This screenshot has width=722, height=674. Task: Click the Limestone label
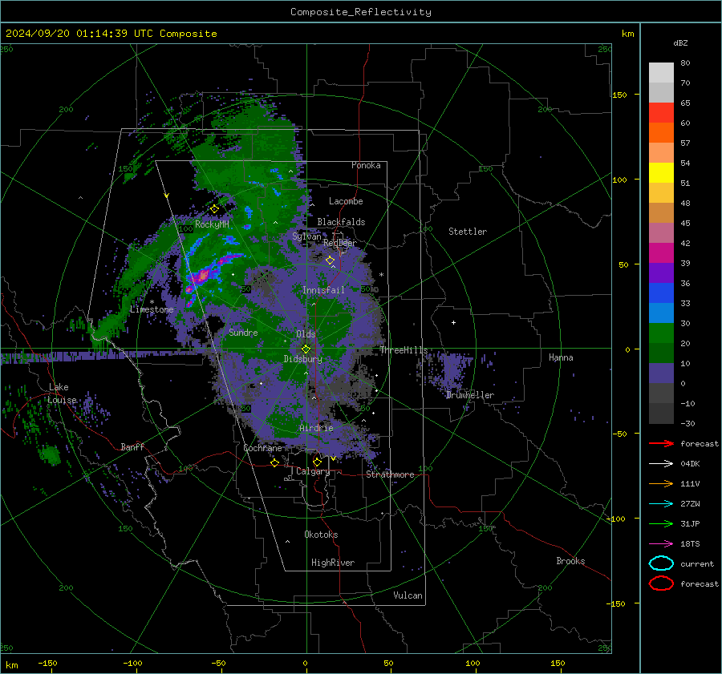(x=152, y=309)
